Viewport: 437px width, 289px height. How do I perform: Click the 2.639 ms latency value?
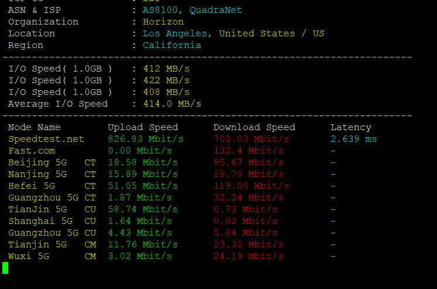point(354,139)
